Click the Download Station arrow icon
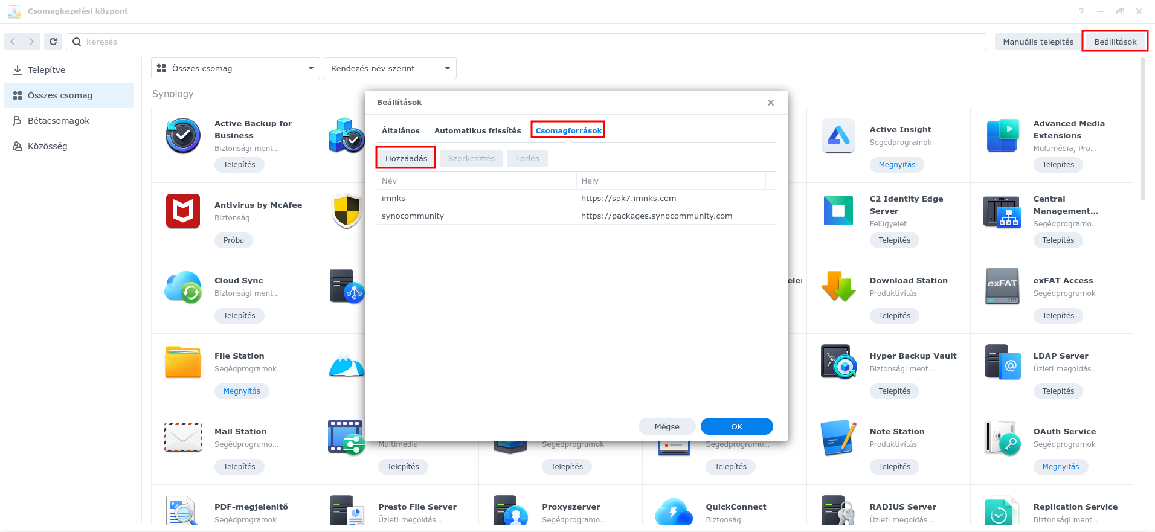This screenshot has height=532, width=1155. coord(838,287)
